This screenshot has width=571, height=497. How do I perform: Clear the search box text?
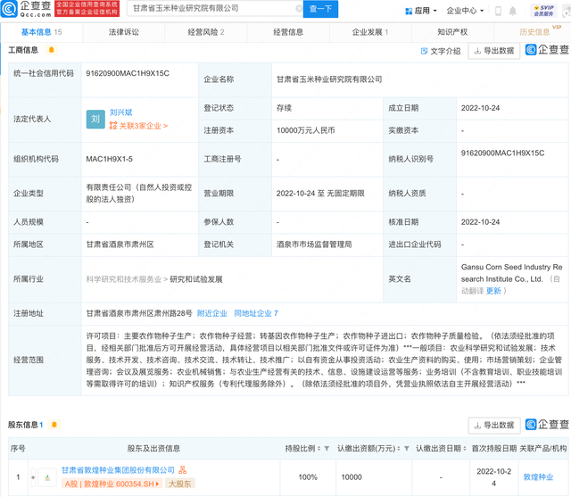pos(297,9)
